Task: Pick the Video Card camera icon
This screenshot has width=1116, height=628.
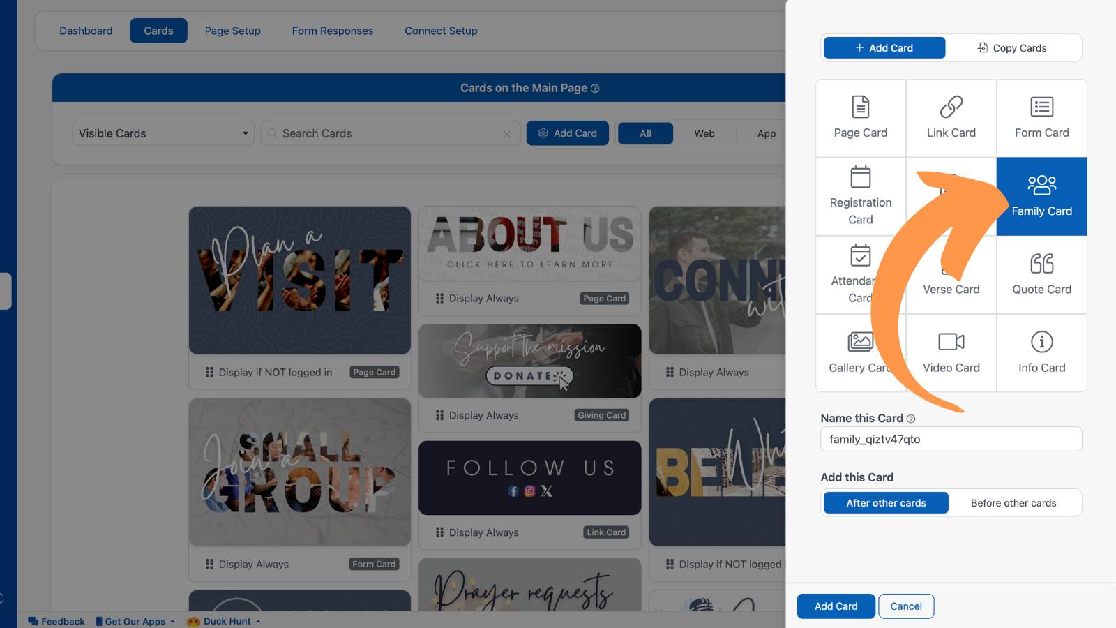Action: pyautogui.click(x=951, y=342)
